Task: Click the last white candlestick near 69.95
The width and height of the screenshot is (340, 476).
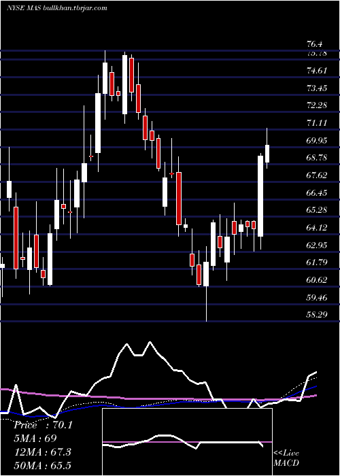Action: 267,154
